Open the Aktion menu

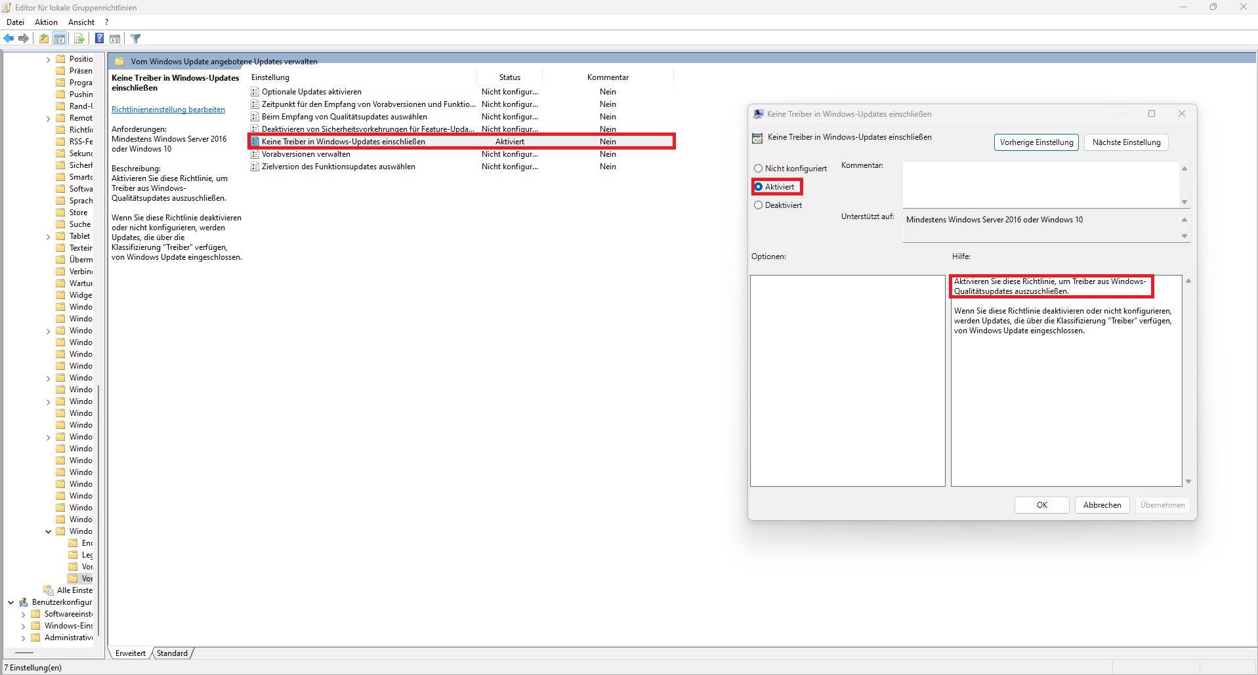click(x=46, y=22)
